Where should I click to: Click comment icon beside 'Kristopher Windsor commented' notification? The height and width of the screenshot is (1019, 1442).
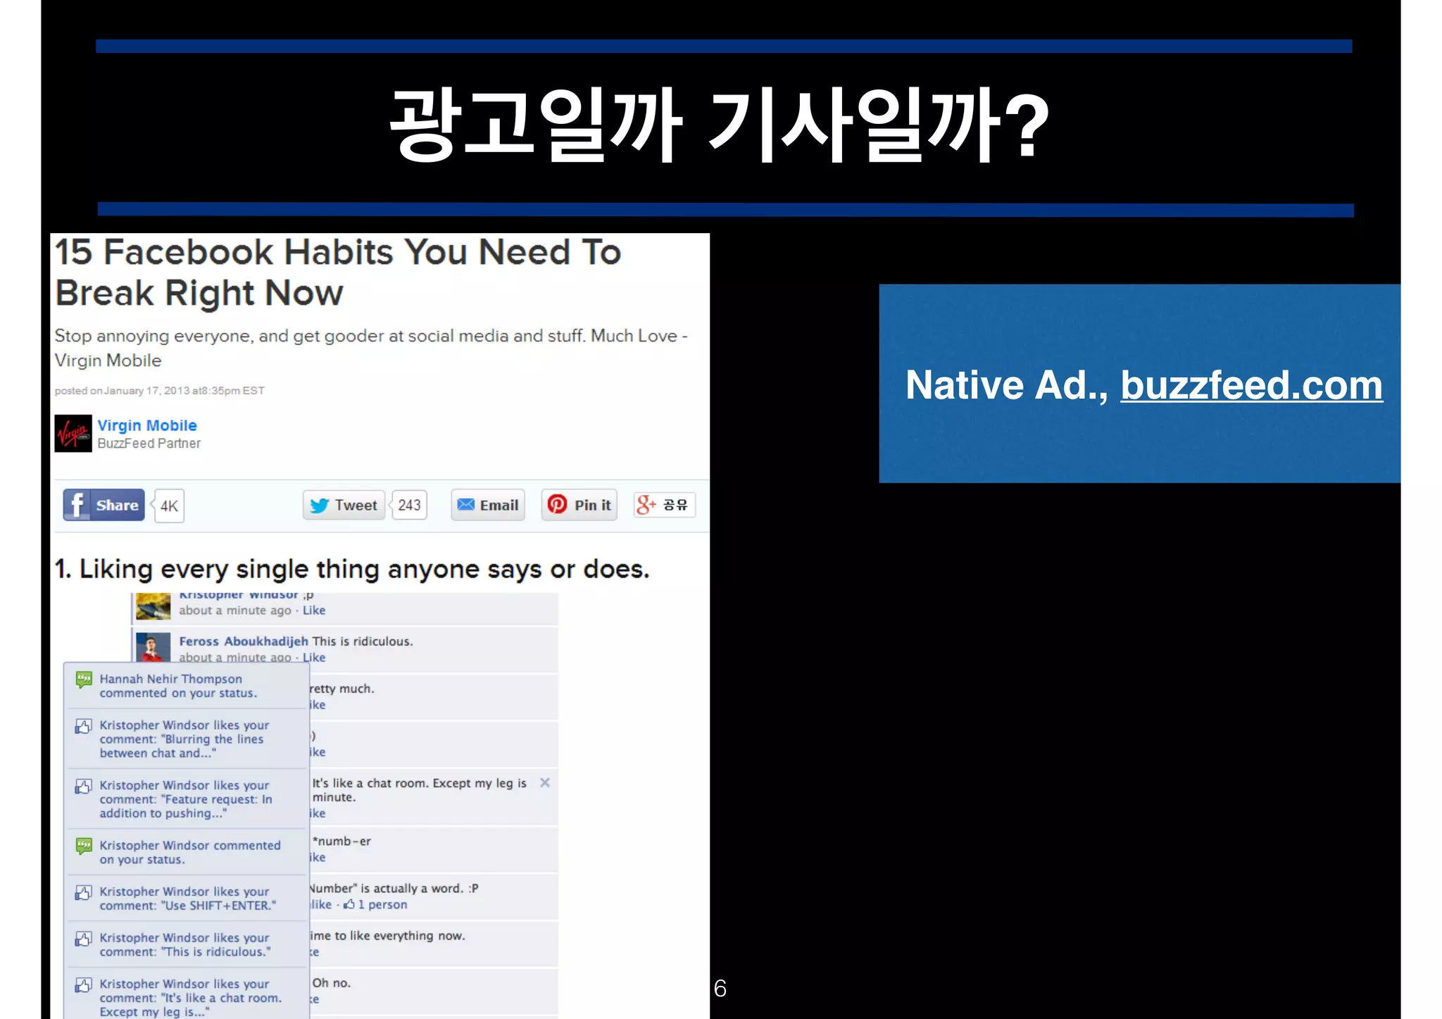coord(84,846)
